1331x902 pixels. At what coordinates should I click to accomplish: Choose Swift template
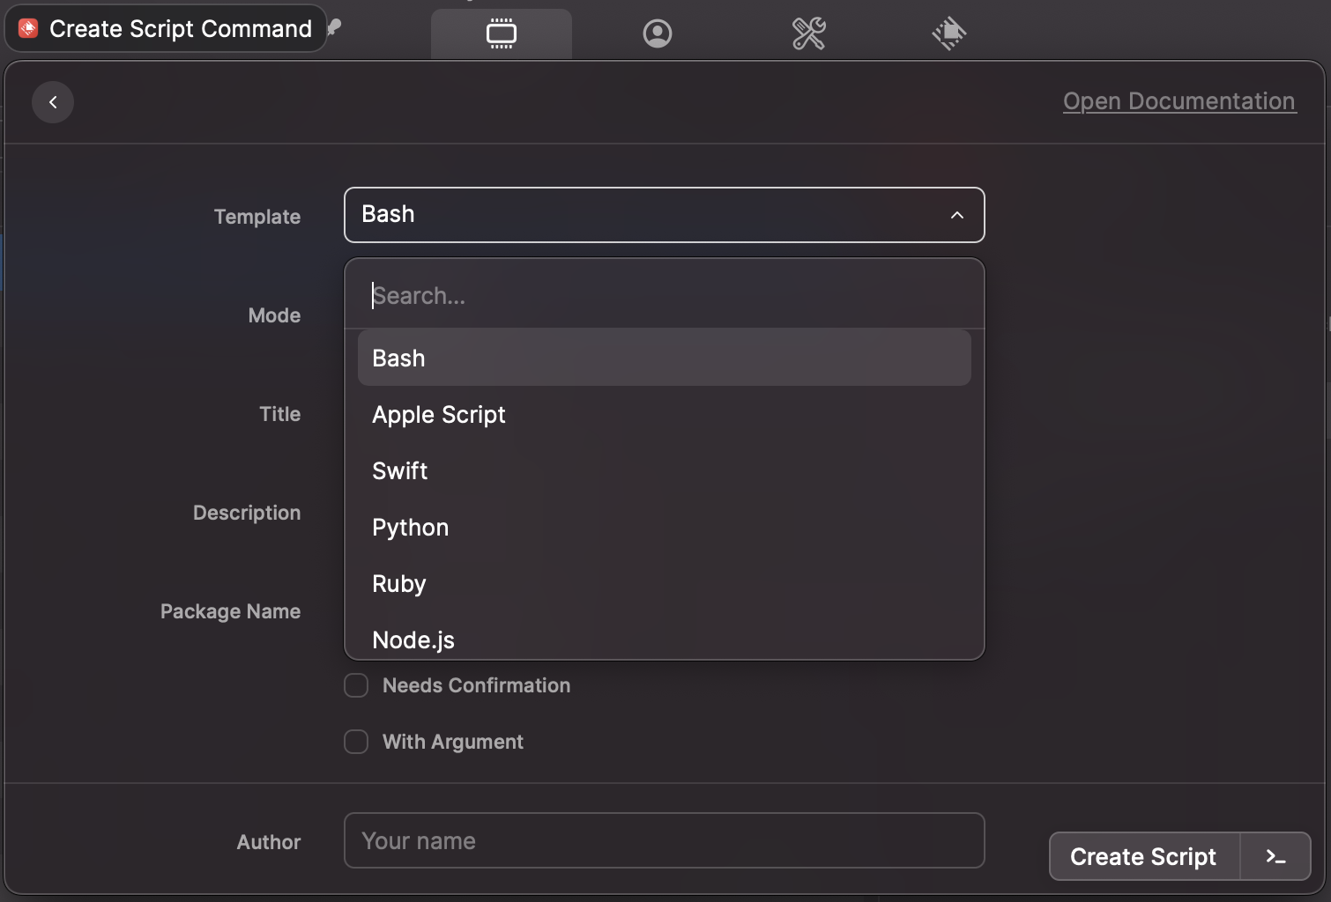click(x=665, y=470)
